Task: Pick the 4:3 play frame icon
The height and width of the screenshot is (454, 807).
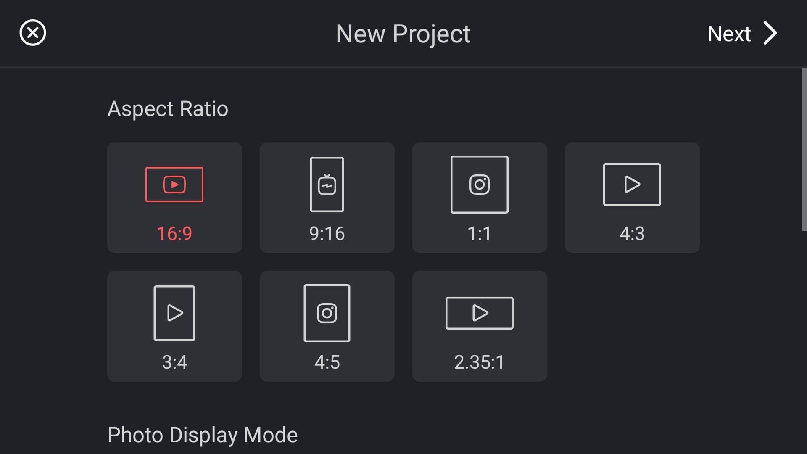Action: pyautogui.click(x=632, y=185)
